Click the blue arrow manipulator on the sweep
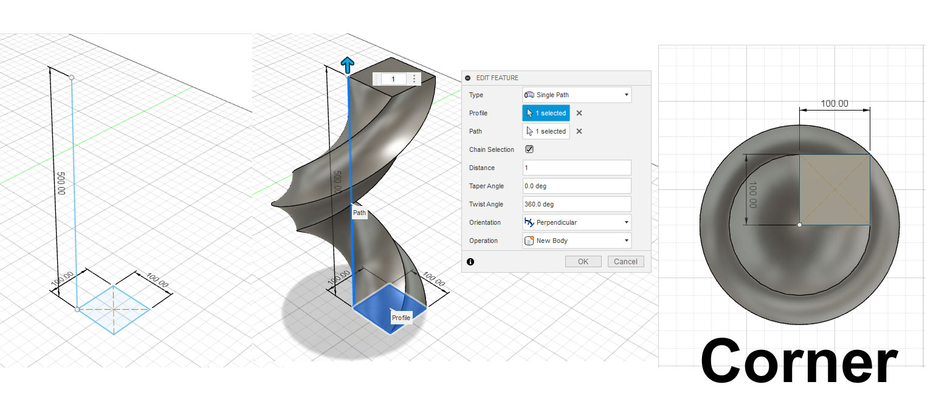Image resolution: width=936 pixels, height=410 pixels. (x=348, y=64)
